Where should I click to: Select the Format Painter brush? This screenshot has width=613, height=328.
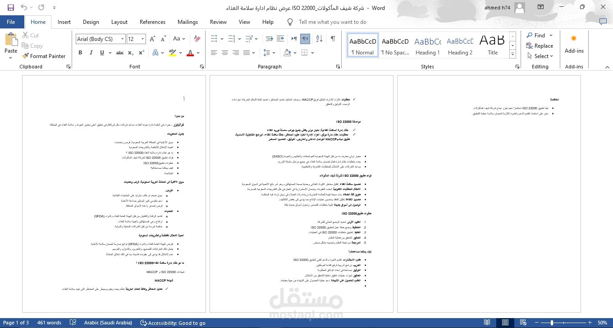click(43, 56)
